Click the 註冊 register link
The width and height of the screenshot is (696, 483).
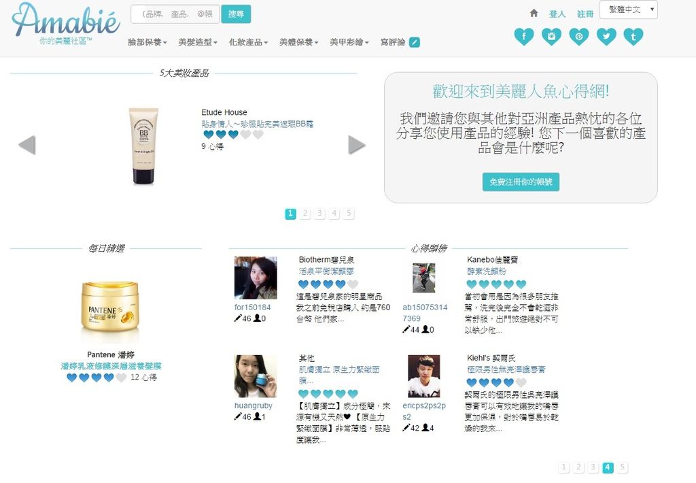585,14
